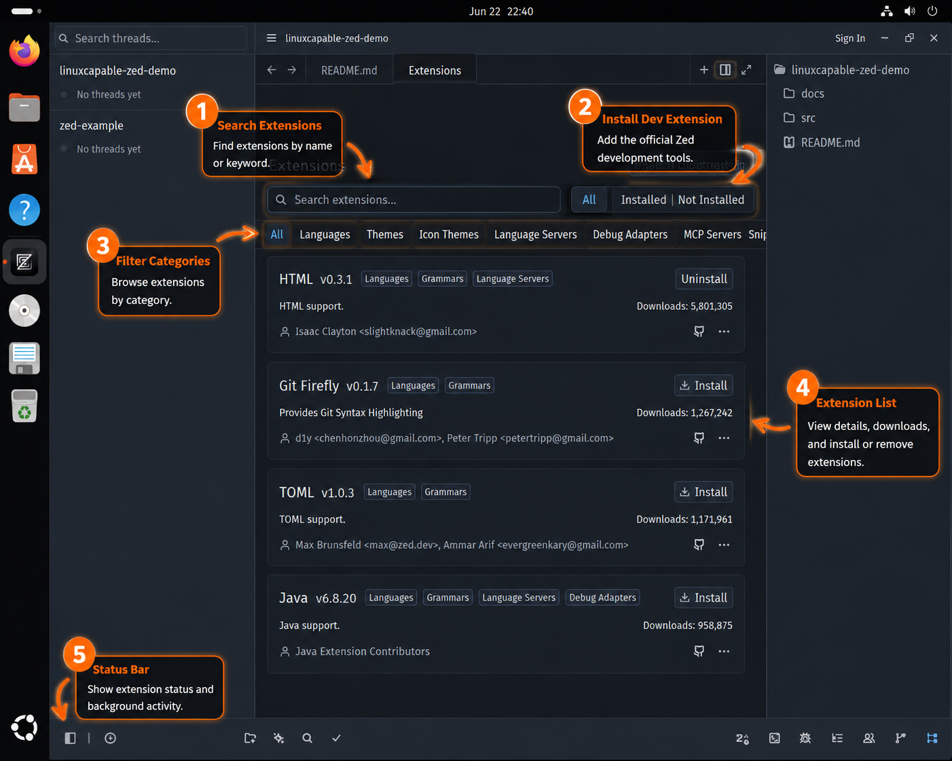Open HTML extension repository icon
The image size is (952, 761).
tap(699, 332)
